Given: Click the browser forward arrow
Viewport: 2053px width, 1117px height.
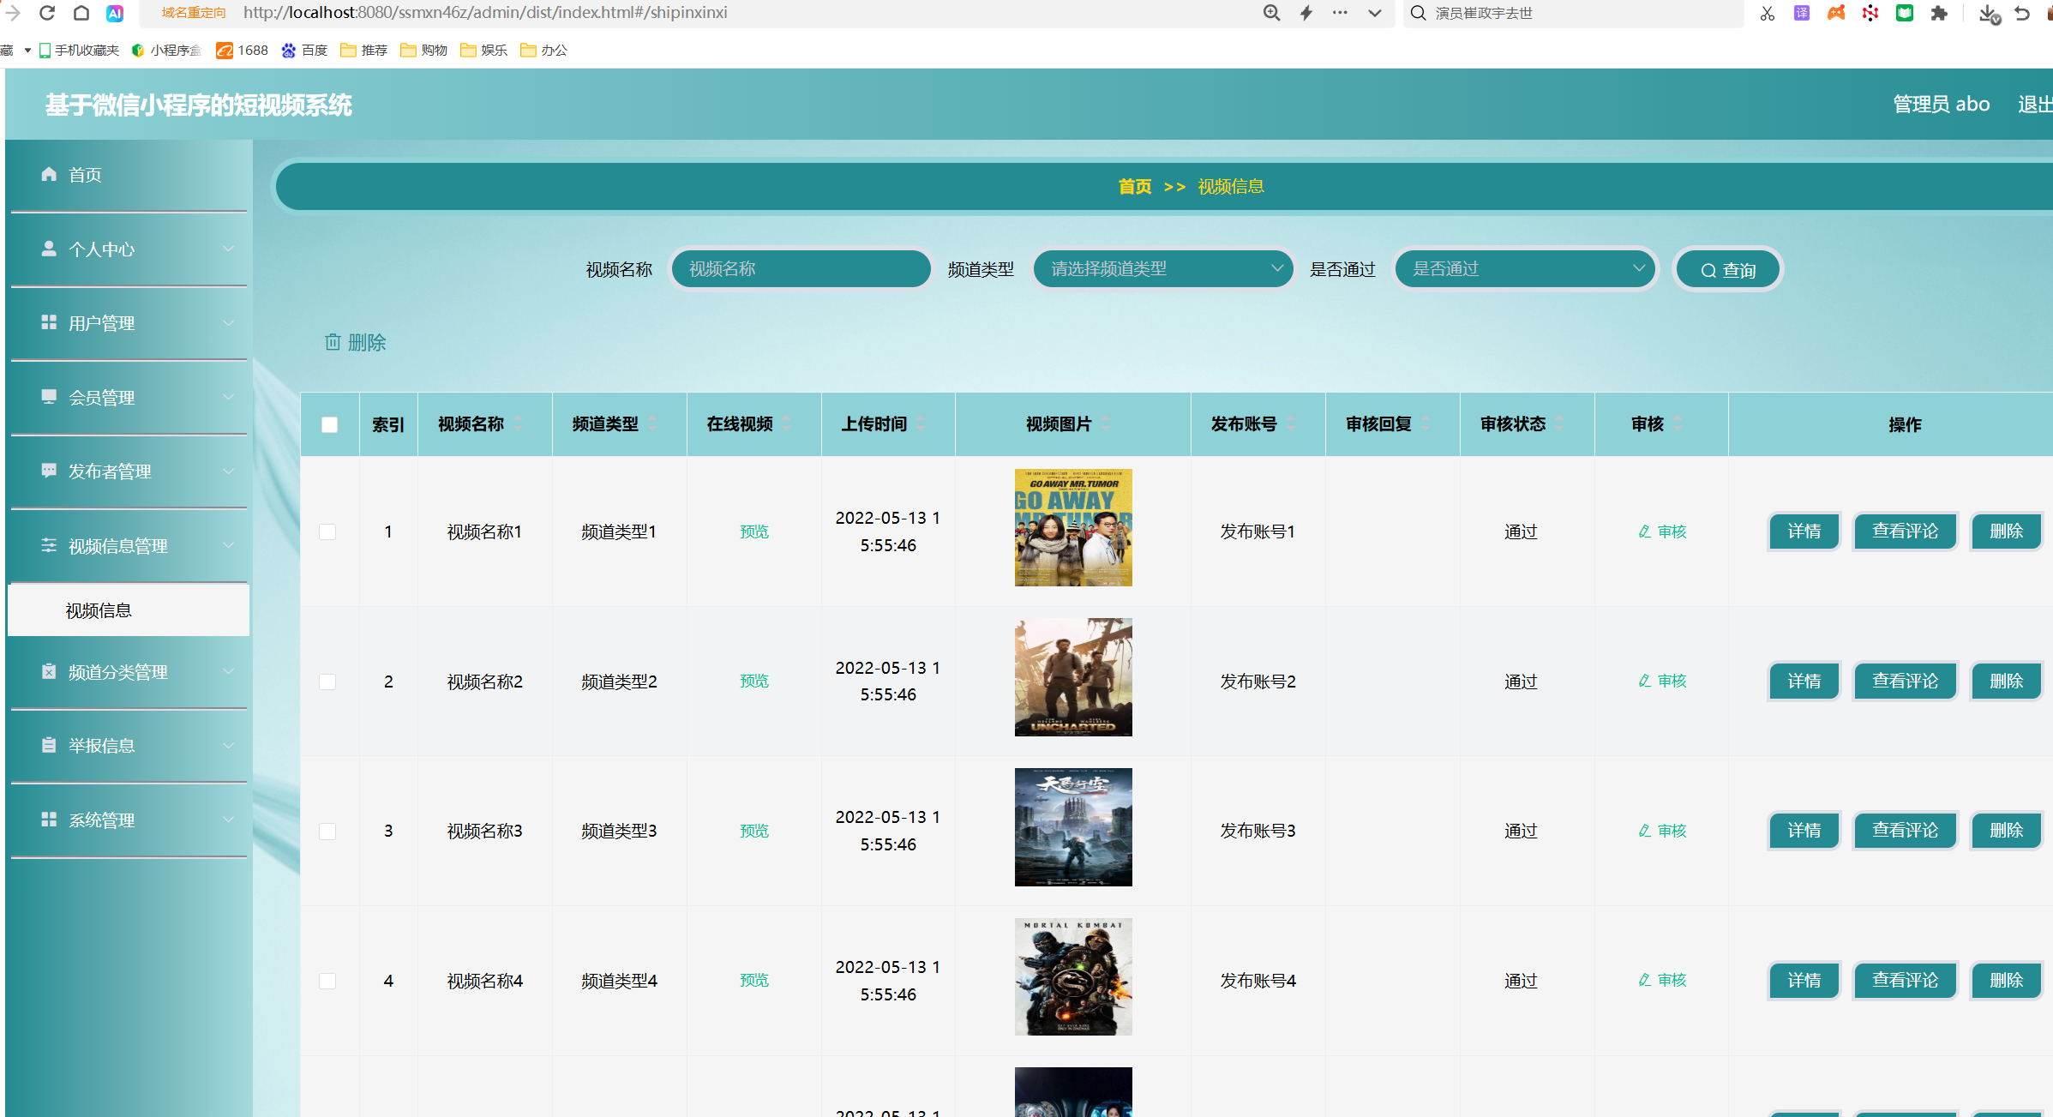Looking at the screenshot, I should (13, 13).
